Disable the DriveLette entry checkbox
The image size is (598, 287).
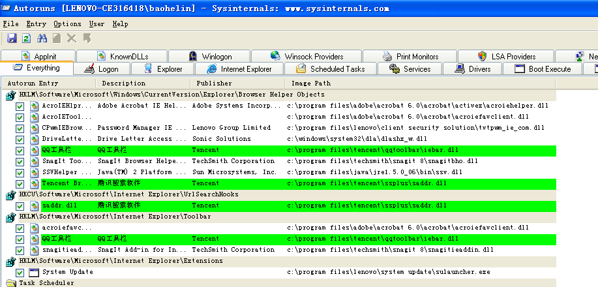click(x=20, y=140)
